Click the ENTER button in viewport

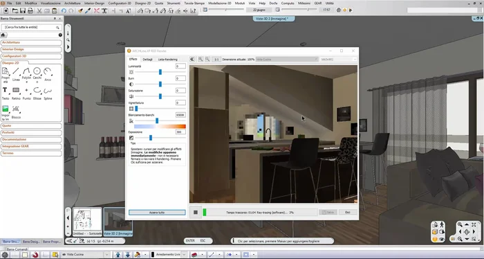(x=190, y=241)
